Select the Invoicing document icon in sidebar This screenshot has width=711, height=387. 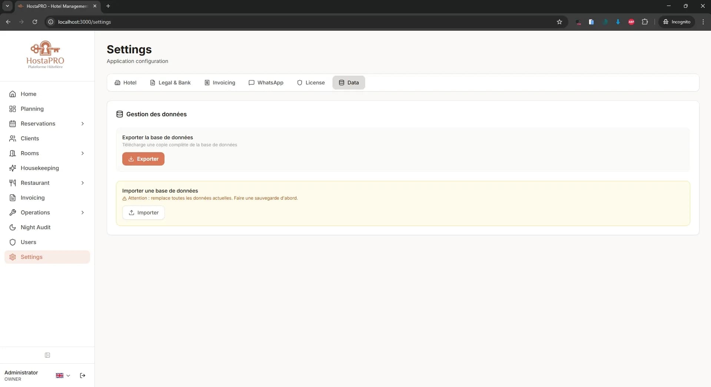(x=12, y=198)
